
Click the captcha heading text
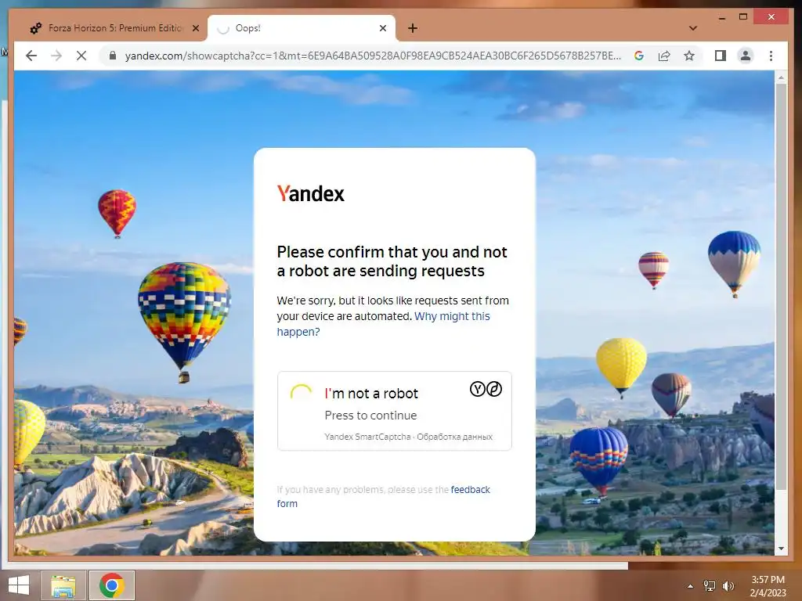point(392,261)
